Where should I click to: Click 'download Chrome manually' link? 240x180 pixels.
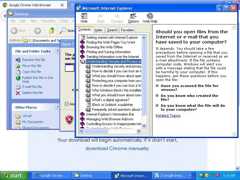117,148
